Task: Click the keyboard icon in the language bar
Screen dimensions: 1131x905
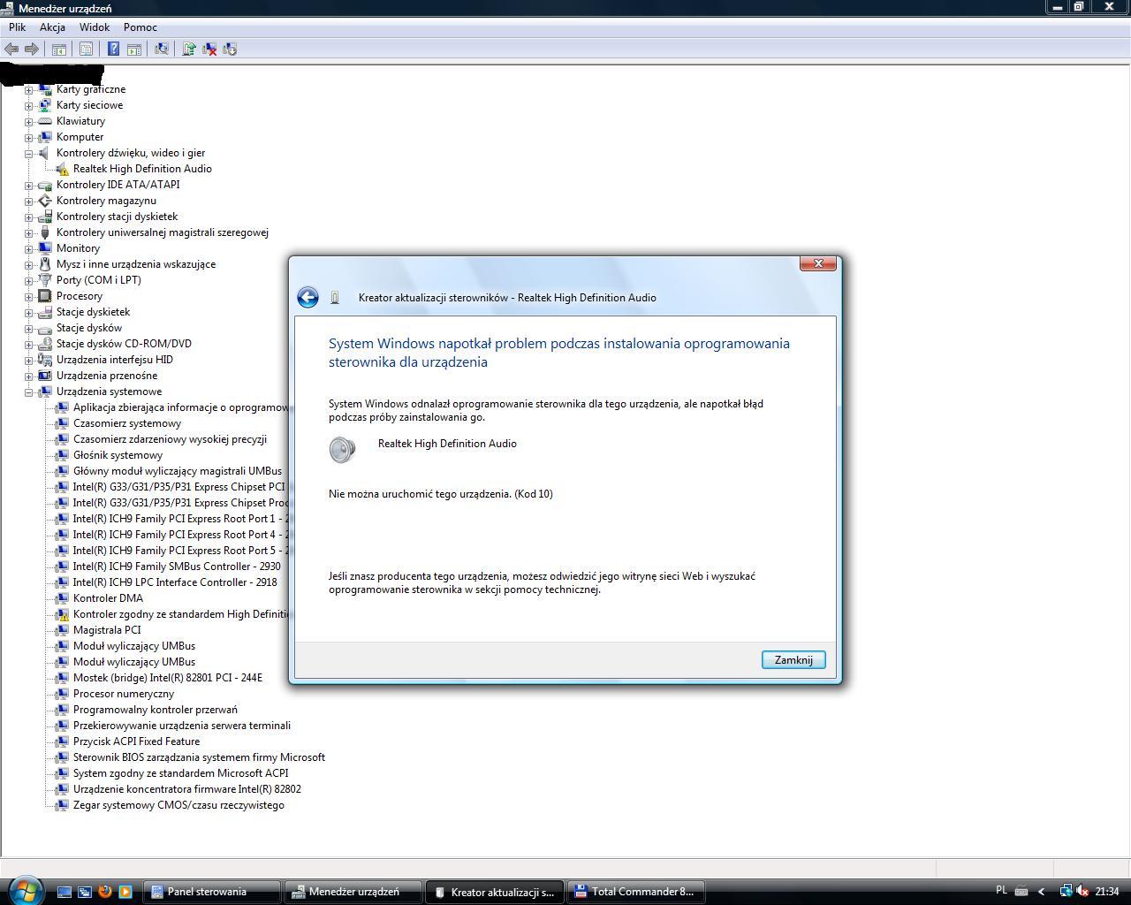Action: coord(1021,891)
